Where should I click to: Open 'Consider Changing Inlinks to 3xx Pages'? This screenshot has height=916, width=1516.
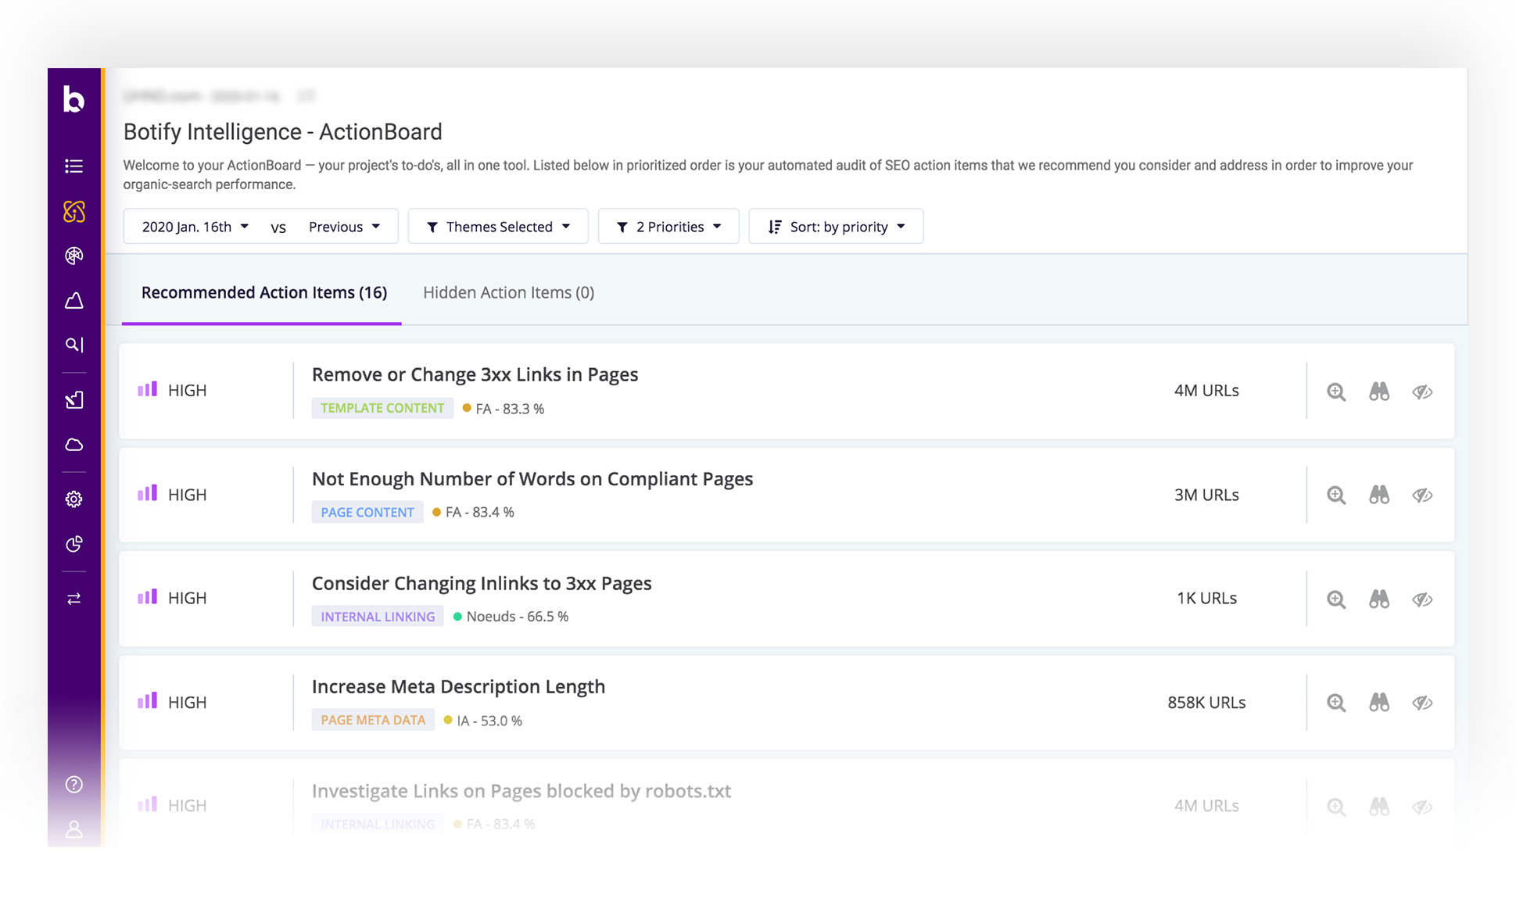[x=482, y=583]
